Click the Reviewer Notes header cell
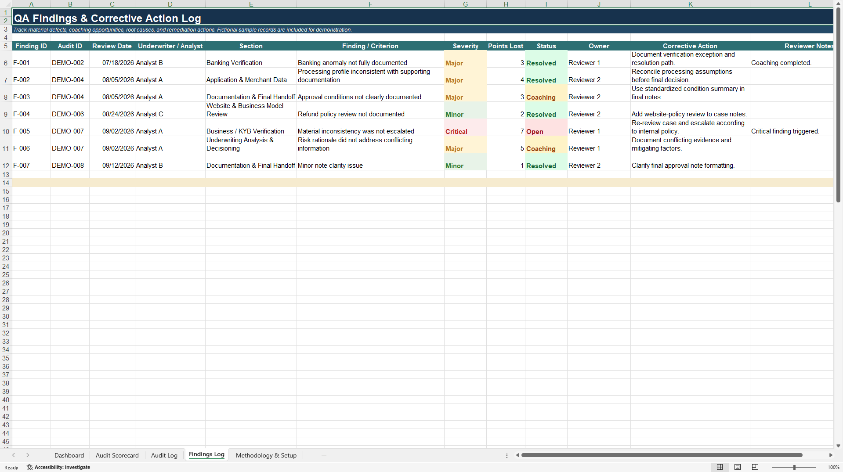The width and height of the screenshot is (843, 472). click(792, 46)
